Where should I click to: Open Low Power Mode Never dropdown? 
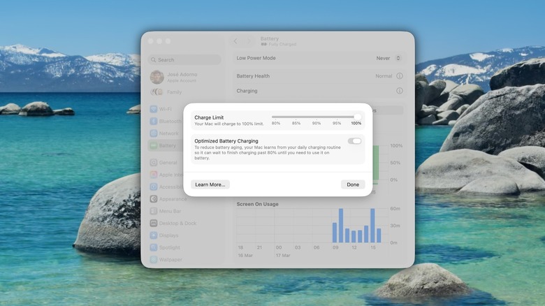tap(388, 58)
